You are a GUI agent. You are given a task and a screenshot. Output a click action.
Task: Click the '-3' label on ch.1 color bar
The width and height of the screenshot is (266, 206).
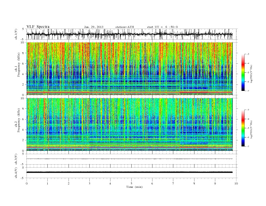(x=248, y=54)
